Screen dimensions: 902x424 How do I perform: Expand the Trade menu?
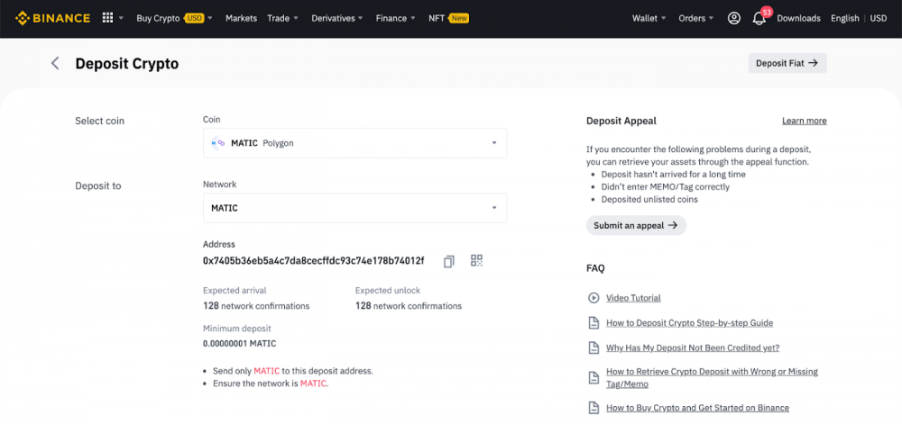pos(283,18)
